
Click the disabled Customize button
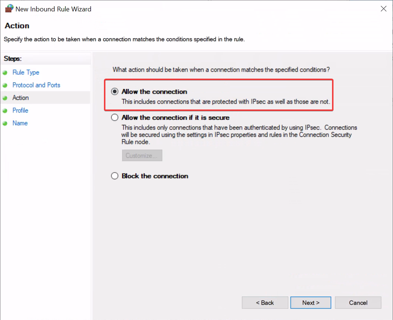142,155
